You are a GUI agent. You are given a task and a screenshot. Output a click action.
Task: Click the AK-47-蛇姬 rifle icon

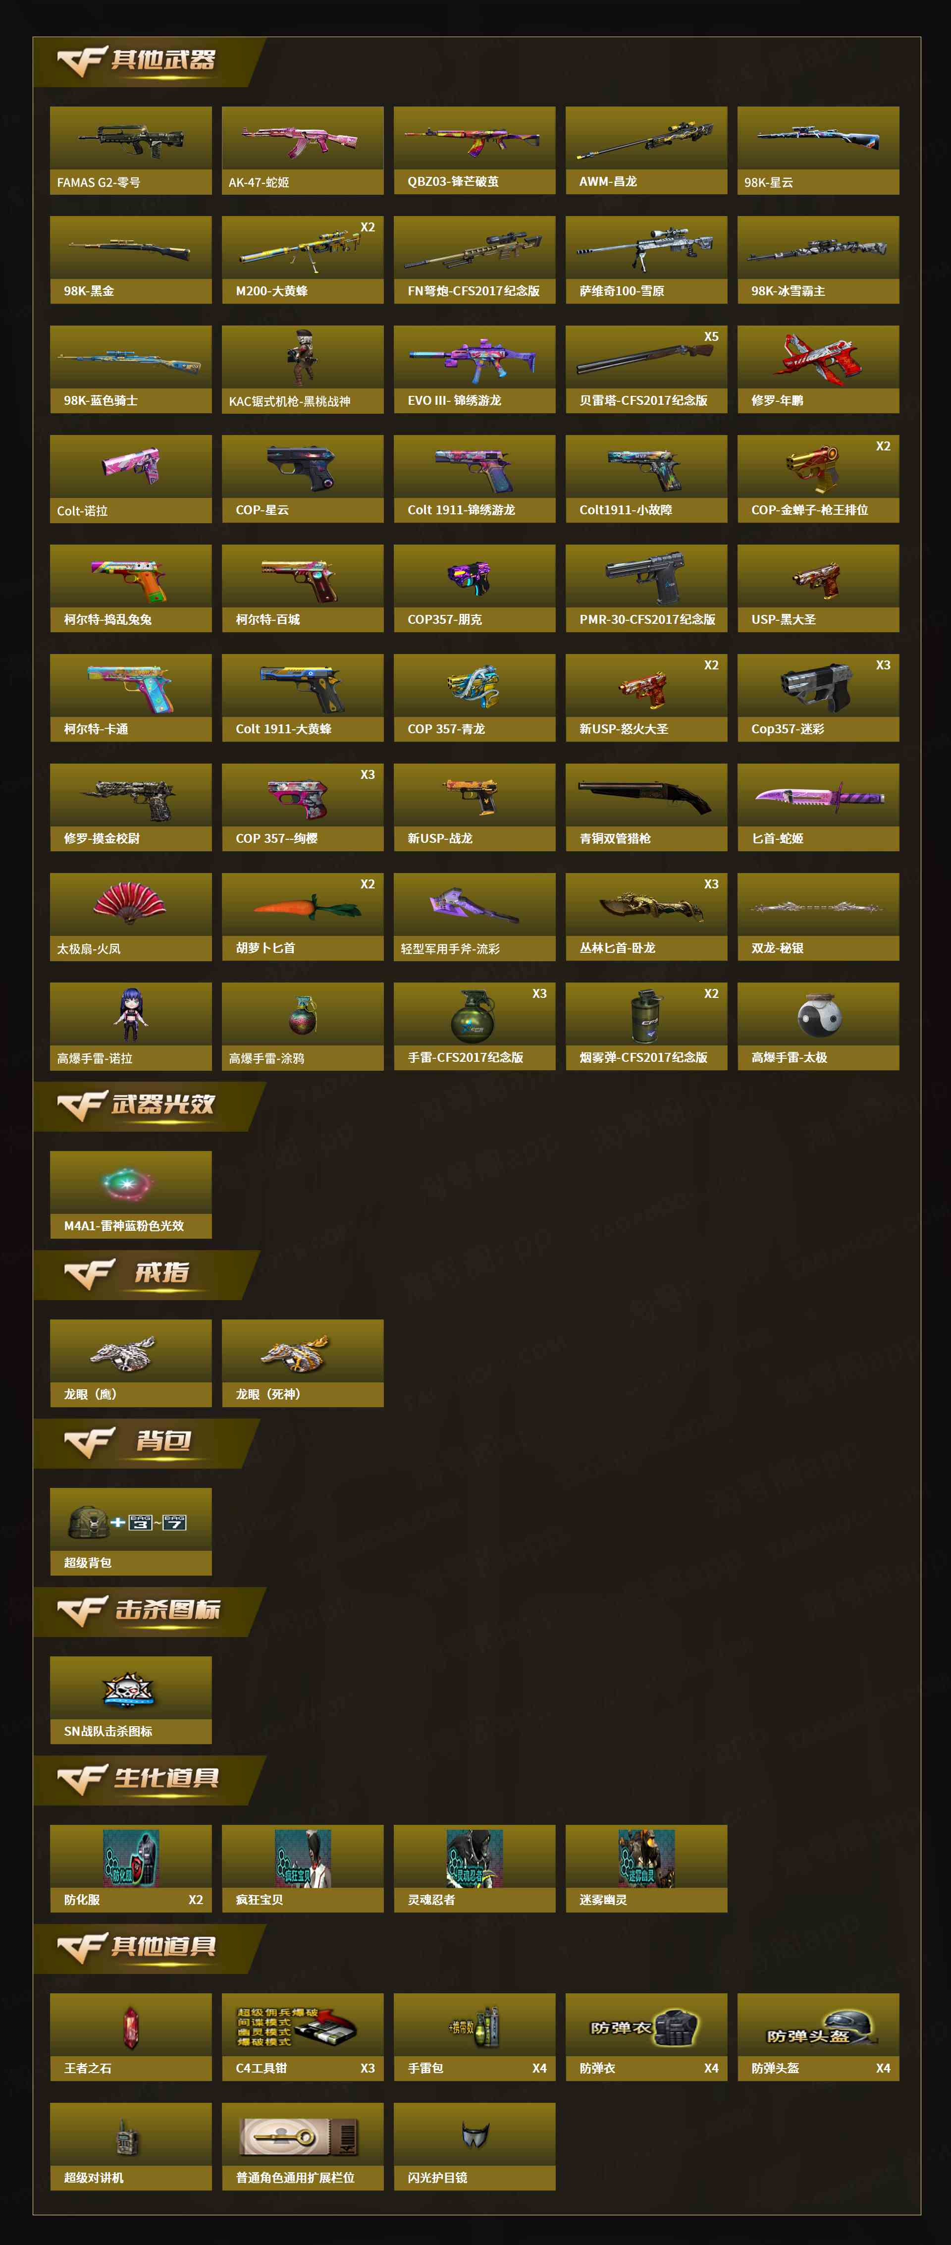click(x=302, y=140)
